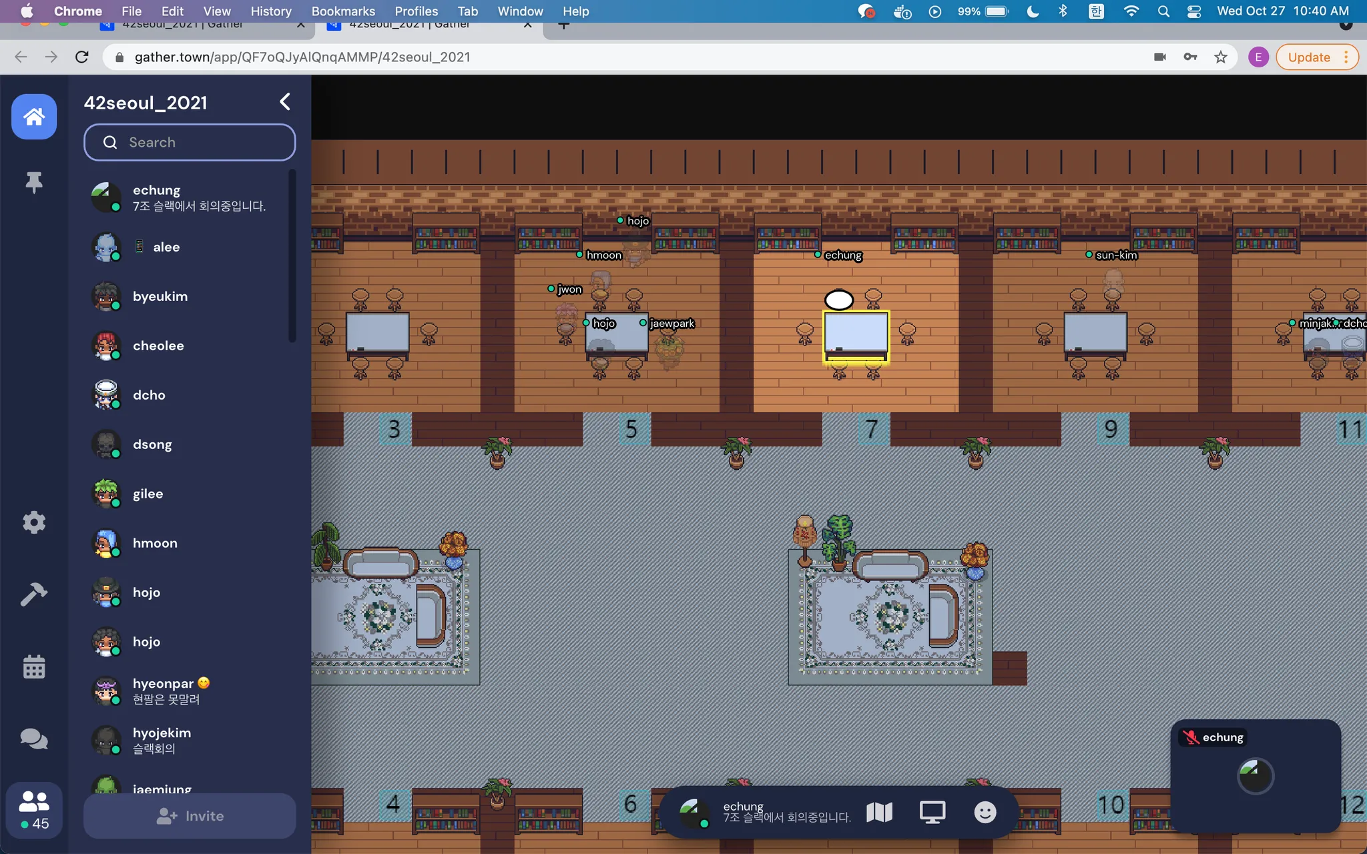Open the calendar panel
Screen dimensions: 1367x854
(34, 667)
